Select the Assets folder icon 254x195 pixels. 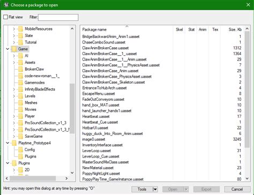point(21,63)
